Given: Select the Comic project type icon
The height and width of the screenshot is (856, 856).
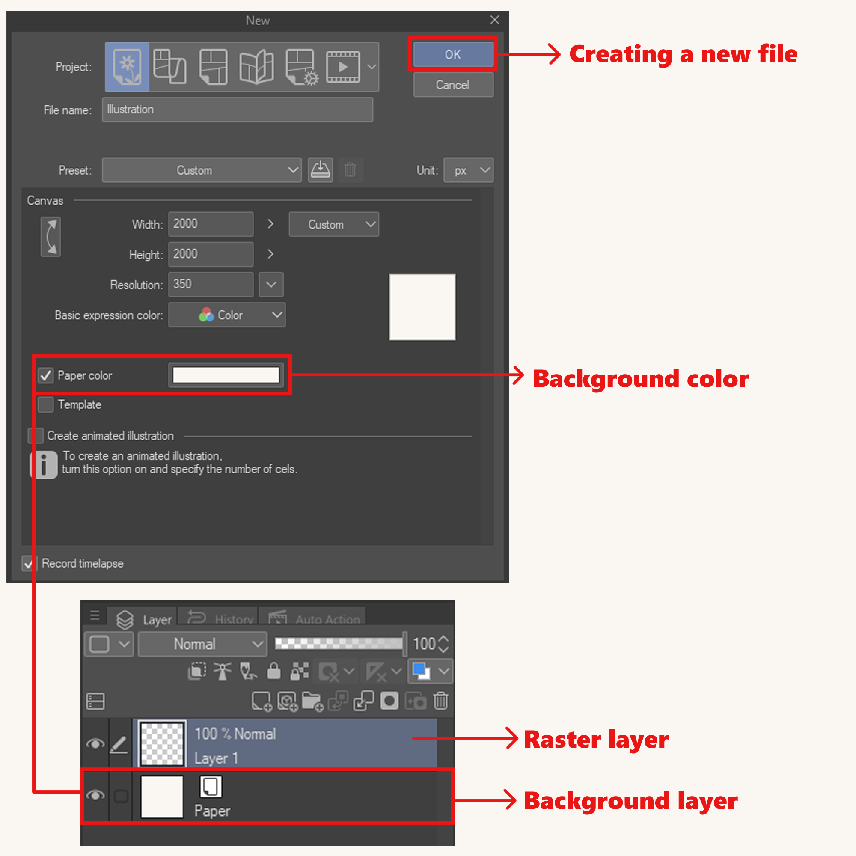Looking at the screenshot, I should [213, 67].
